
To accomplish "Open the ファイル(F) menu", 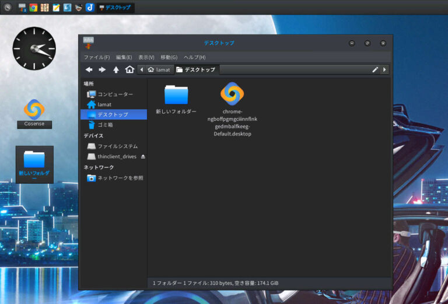I will (x=96, y=57).
